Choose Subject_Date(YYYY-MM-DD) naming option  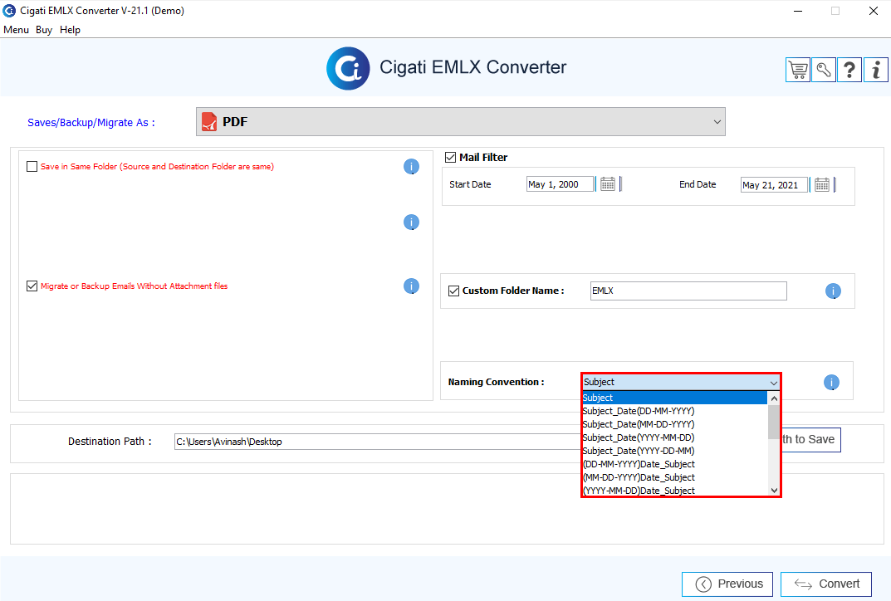point(674,437)
